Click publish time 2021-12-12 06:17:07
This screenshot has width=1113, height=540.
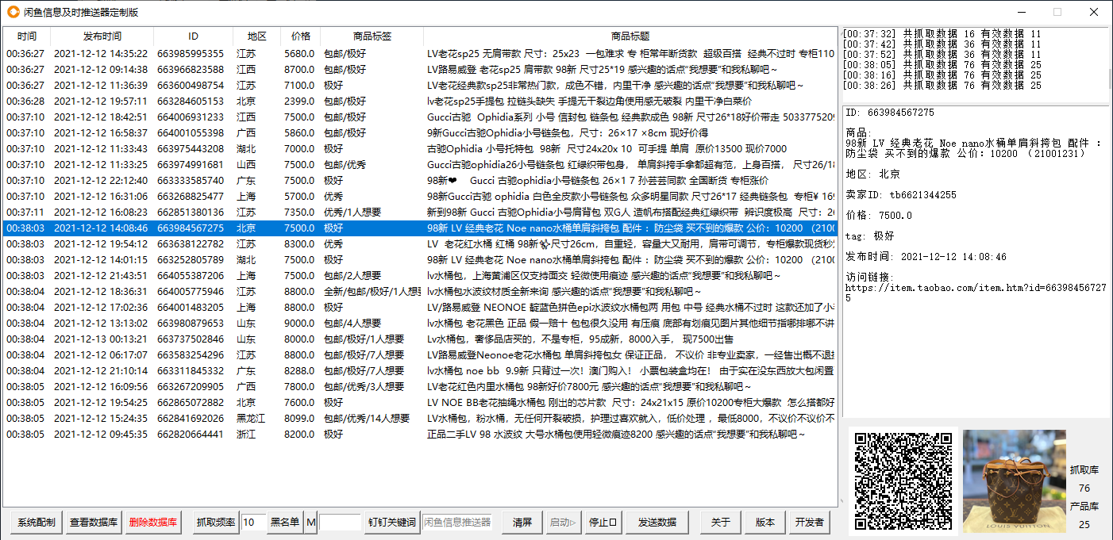click(101, 355)
